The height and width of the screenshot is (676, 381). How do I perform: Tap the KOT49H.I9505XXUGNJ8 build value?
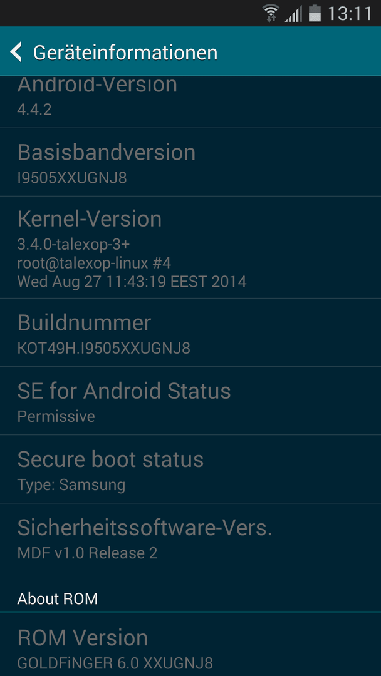click(x=103, y=348)
